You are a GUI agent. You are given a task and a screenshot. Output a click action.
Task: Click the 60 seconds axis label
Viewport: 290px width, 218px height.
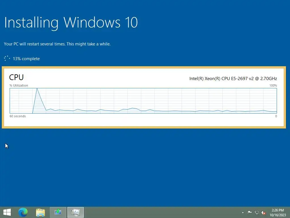tap(18, 116)
